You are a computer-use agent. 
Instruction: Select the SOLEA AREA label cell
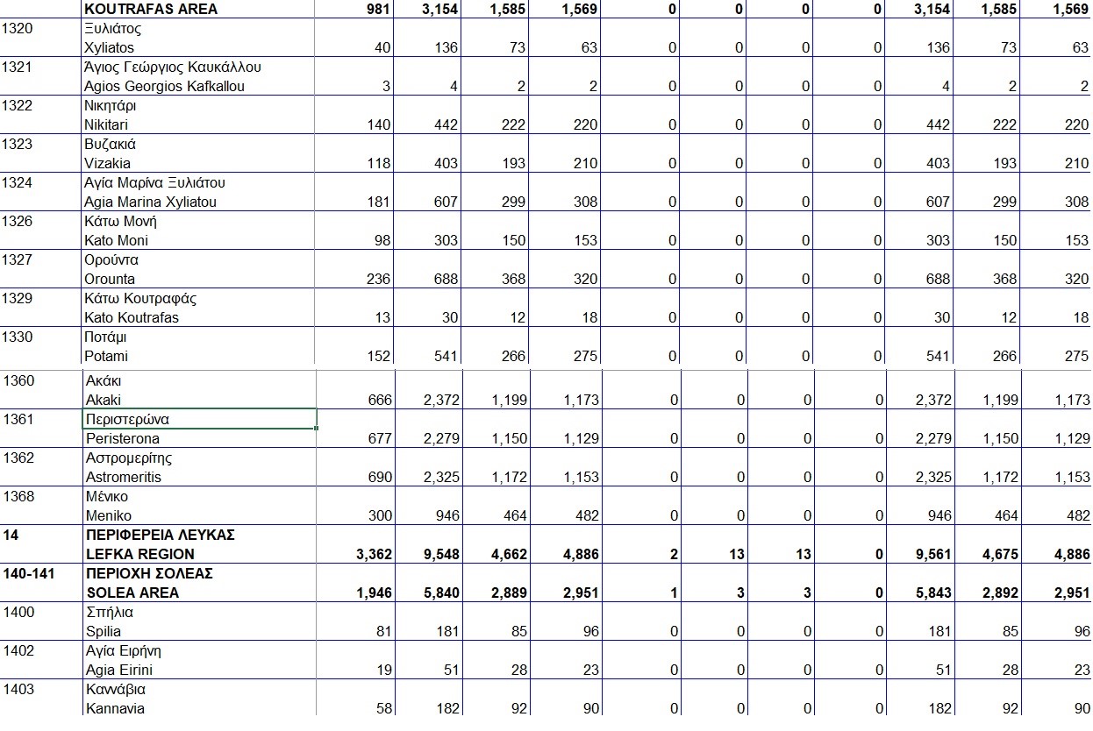click(x=132, y=593)
